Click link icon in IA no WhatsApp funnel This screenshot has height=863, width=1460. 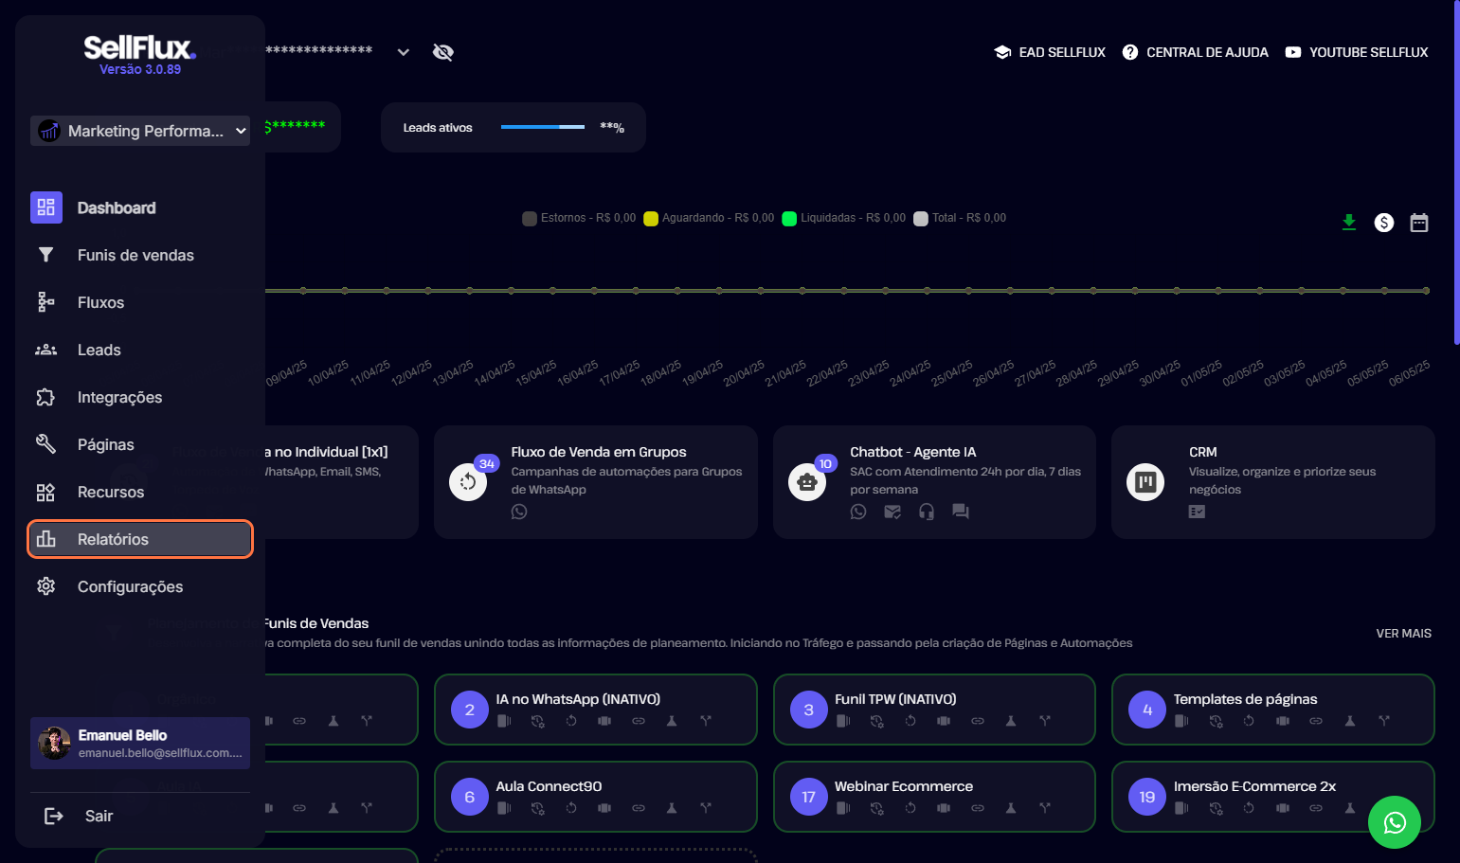[x=639, y=721]
